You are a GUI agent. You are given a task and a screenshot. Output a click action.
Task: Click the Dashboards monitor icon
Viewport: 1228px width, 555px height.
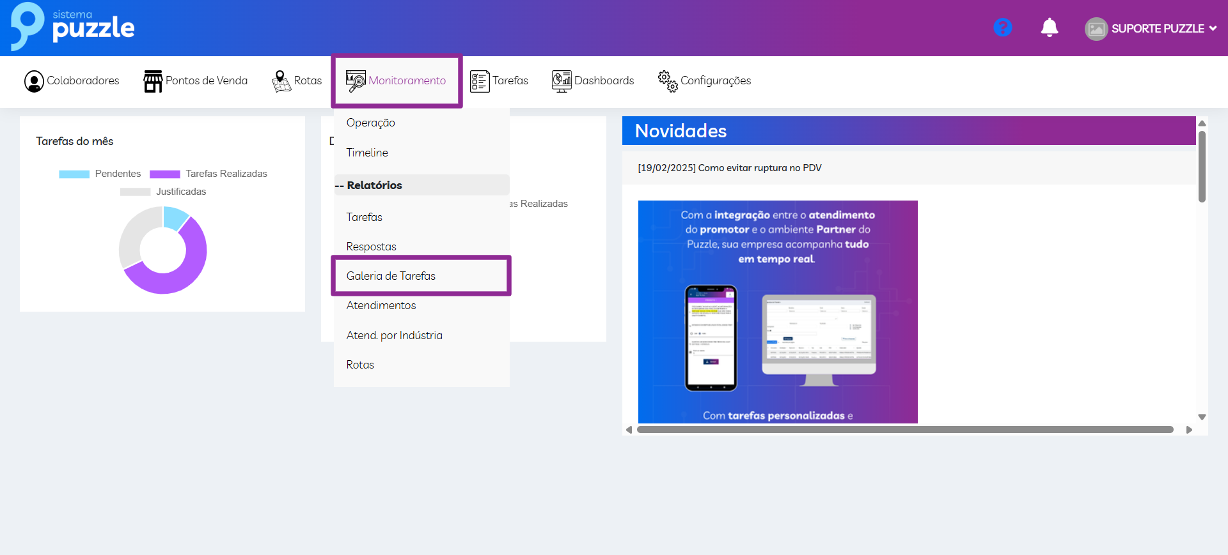pyautogui.click(x=562, y=81)
